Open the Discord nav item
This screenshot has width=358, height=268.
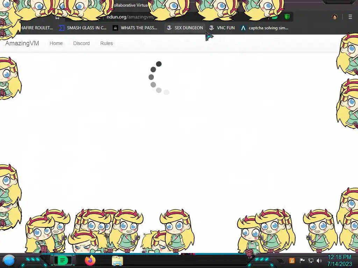[x=81, y=43]
